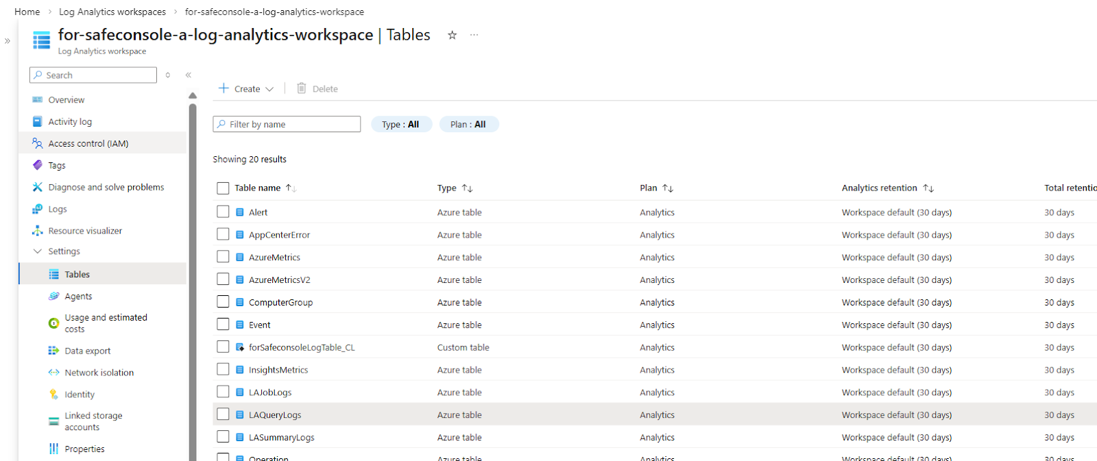Click the sidebar vertical scrollbar thumb
This screenshot has width=1097, height=461.
pyautogui.click(x=193, y=281)
